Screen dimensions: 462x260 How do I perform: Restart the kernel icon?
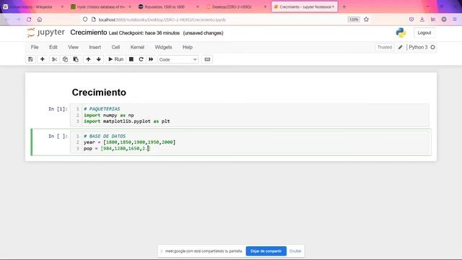pos(141,59)
